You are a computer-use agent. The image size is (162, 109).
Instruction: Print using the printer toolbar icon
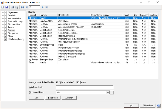pos(12,7)
